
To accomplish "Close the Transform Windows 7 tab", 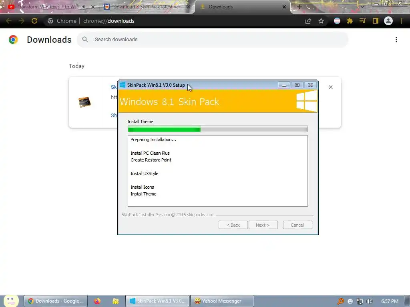I will [93, 7].
